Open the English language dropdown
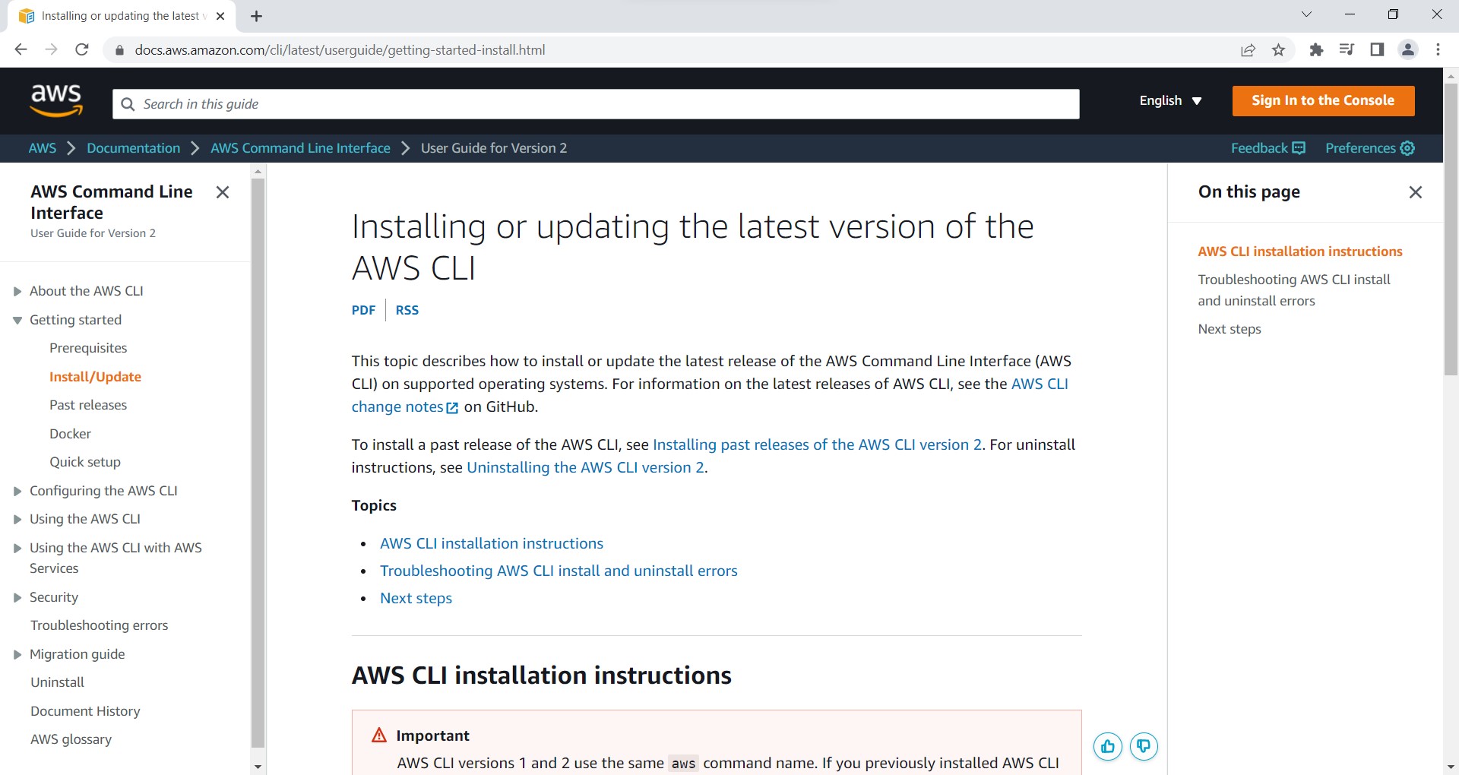 (x=1170, y=100)
